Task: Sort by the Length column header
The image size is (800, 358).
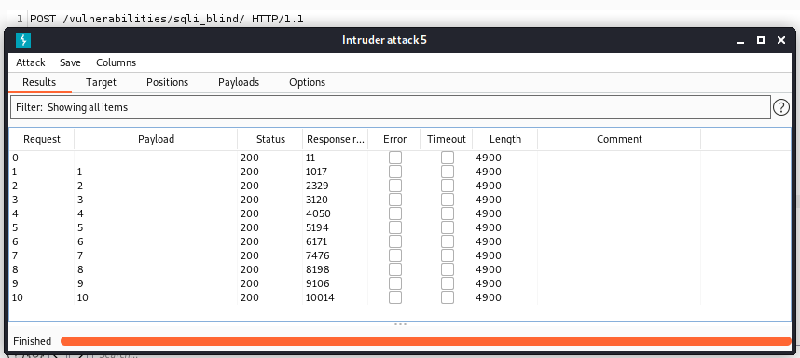Action: (x=505, y=139)
